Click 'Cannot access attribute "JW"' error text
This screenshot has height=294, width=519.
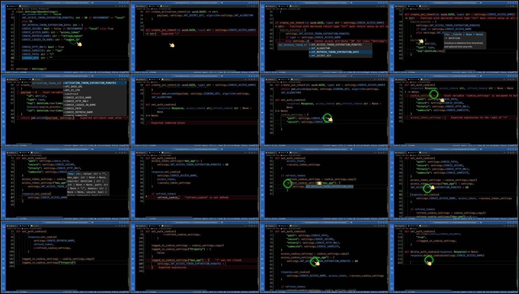(x=351, y=41)
